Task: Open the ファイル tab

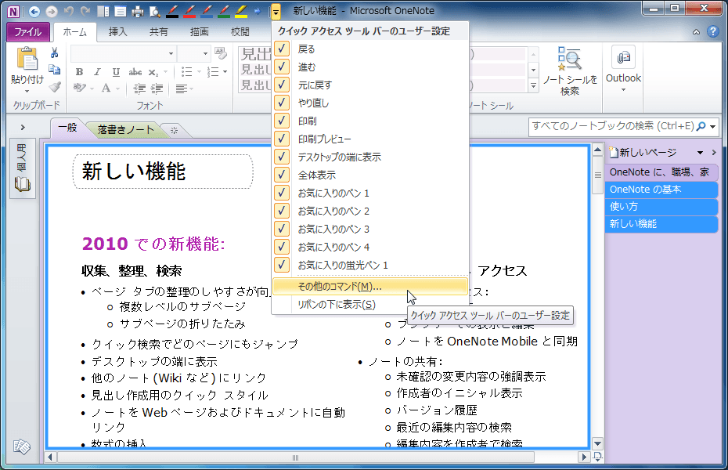Action: 28,31
